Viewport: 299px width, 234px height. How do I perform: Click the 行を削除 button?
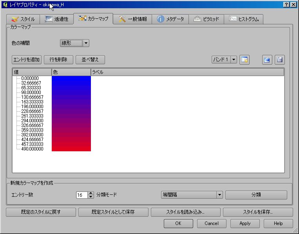click(58, 60)
